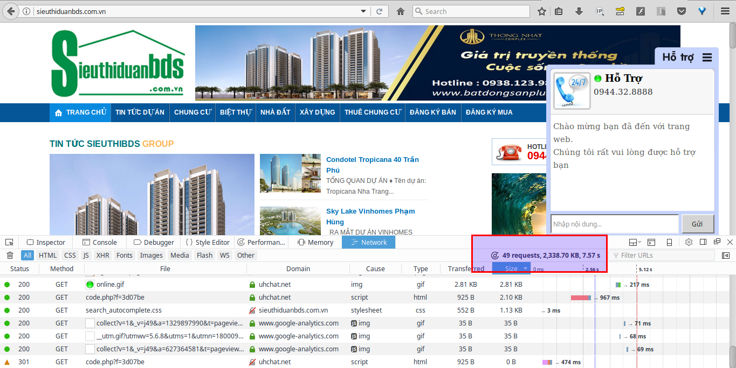Bookmark this page with the star icon

[542, 11]
